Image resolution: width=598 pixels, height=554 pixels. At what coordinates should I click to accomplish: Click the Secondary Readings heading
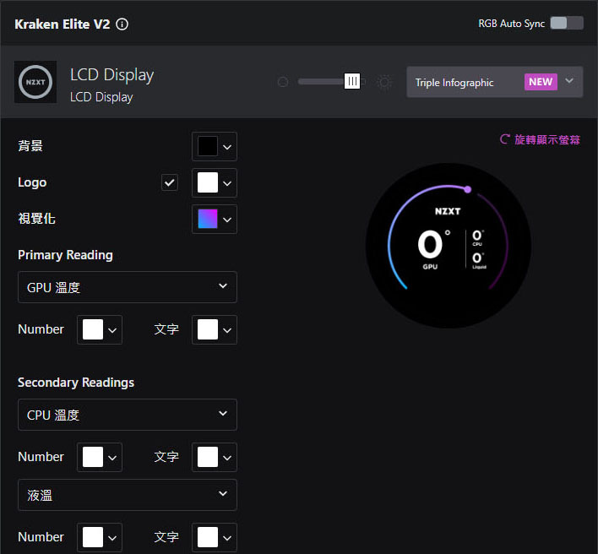[x=76, y=383]
